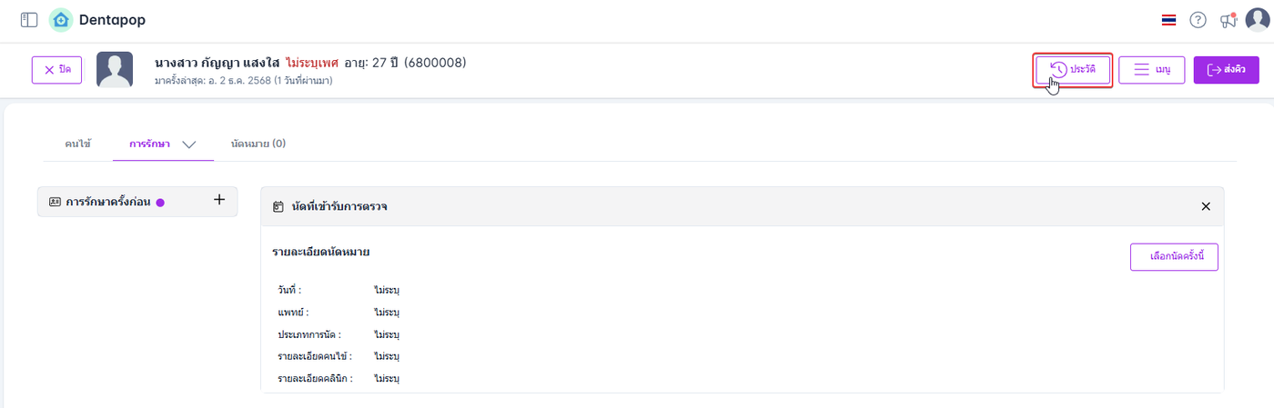Click the ปิด close button
Viewport: 1274px width, 408px height.
coord(57,70)
